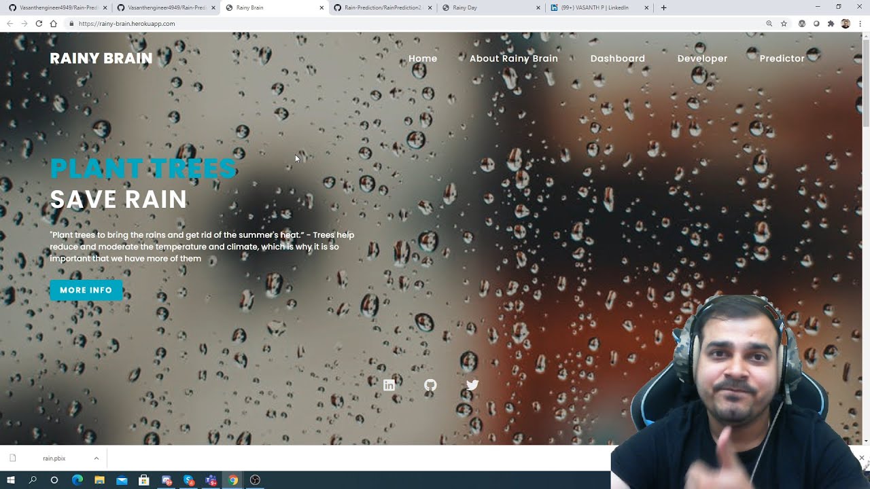The height and width of the screenshot is (489, 870).
Task: Close the Rainy Brain tab
Action: point(321,7)
